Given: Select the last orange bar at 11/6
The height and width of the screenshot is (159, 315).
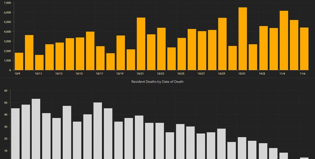Looking at the screenshot, I should 304,49.
